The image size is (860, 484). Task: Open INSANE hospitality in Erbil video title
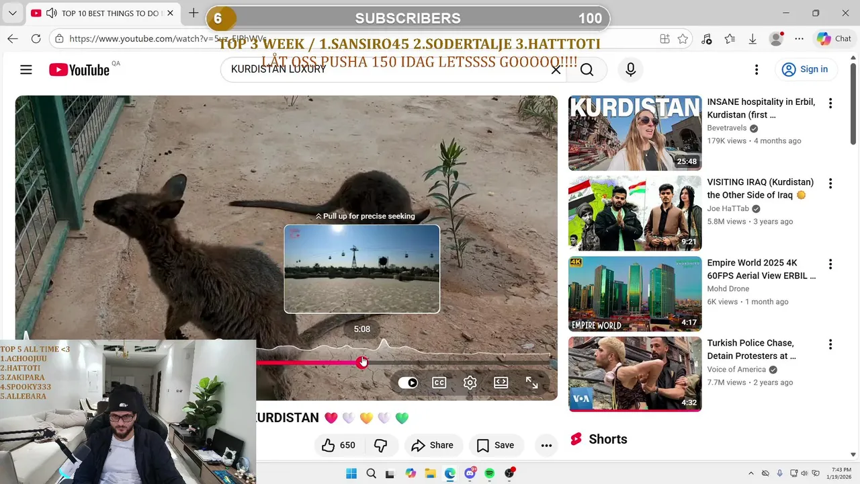[761, 108]
